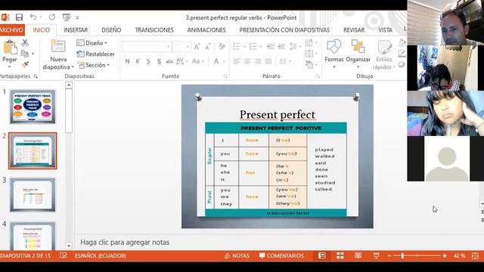Click the Format Painter brush icon
The width and height of the screenshot is (484, 272).
tap(25, 64)
